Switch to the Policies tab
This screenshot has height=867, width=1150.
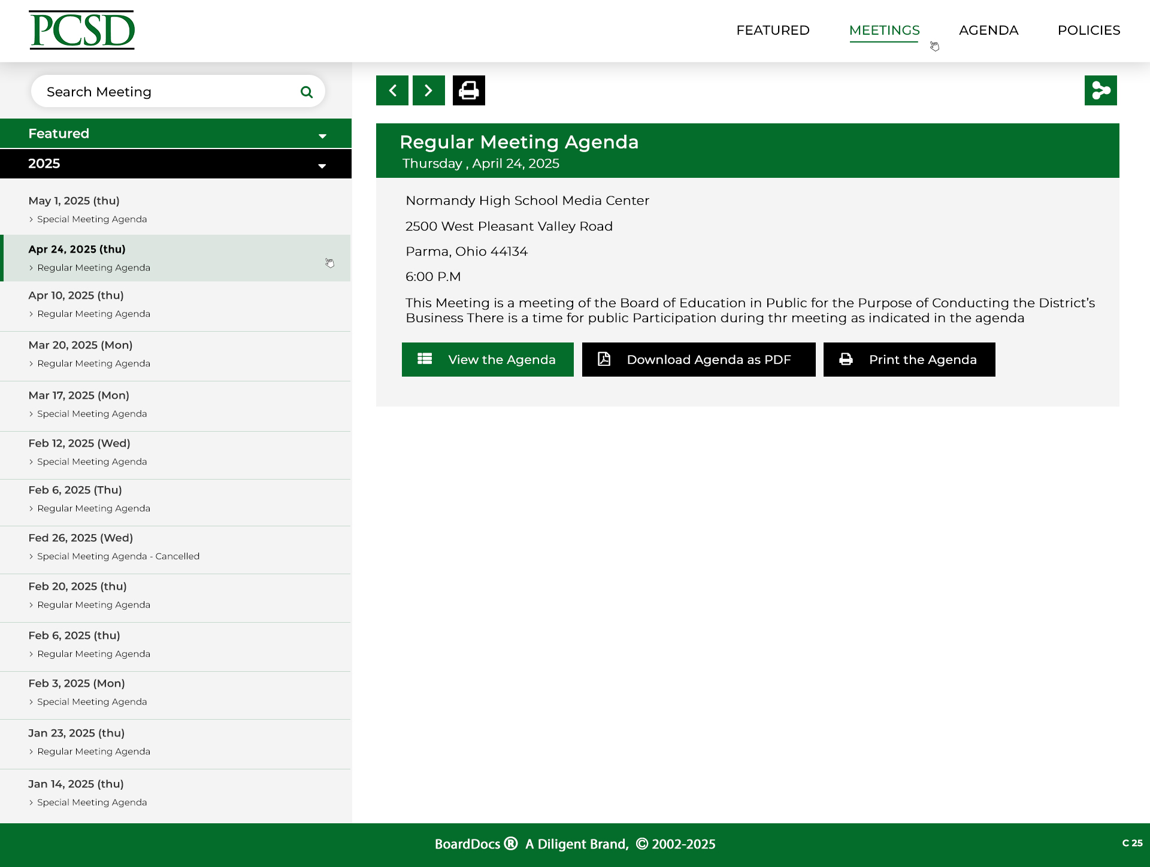pyautogui.click(x=1088, y=30)
